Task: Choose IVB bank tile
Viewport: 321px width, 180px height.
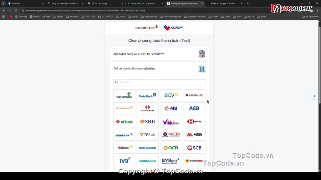Action: click(124, 161)
